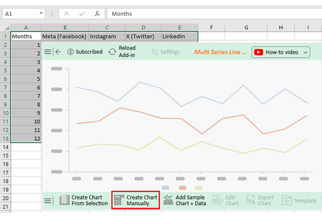Select column F header
This screenshot has height=218, width=322.
click(x=212, y=27)
